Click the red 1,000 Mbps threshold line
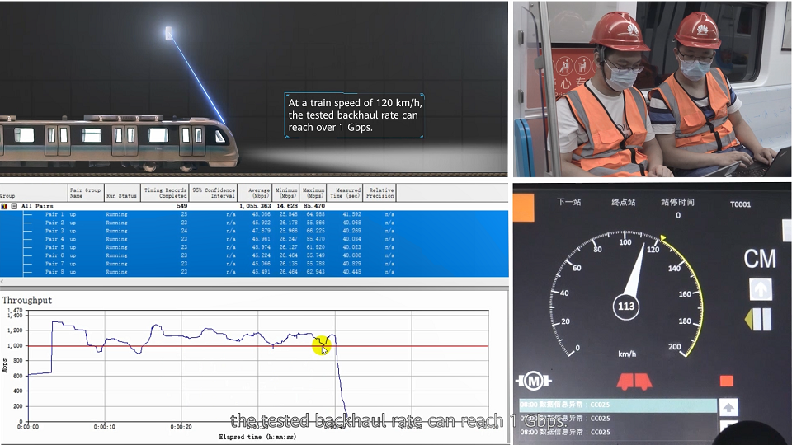The image size is (792, 445). point(206,346)
